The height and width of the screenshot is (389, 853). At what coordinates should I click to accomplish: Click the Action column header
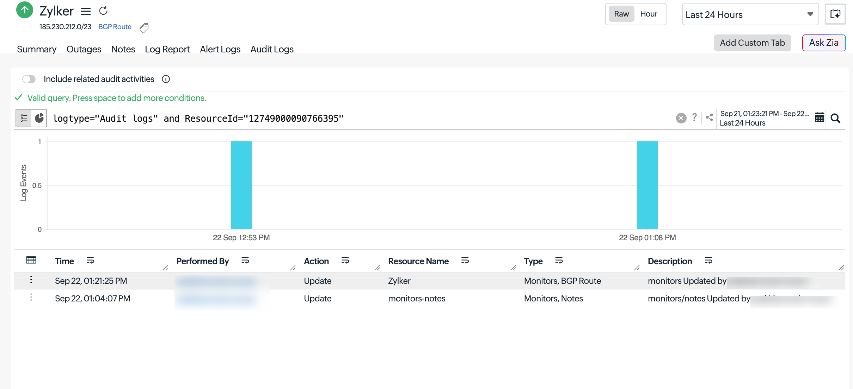coord(316,261)
